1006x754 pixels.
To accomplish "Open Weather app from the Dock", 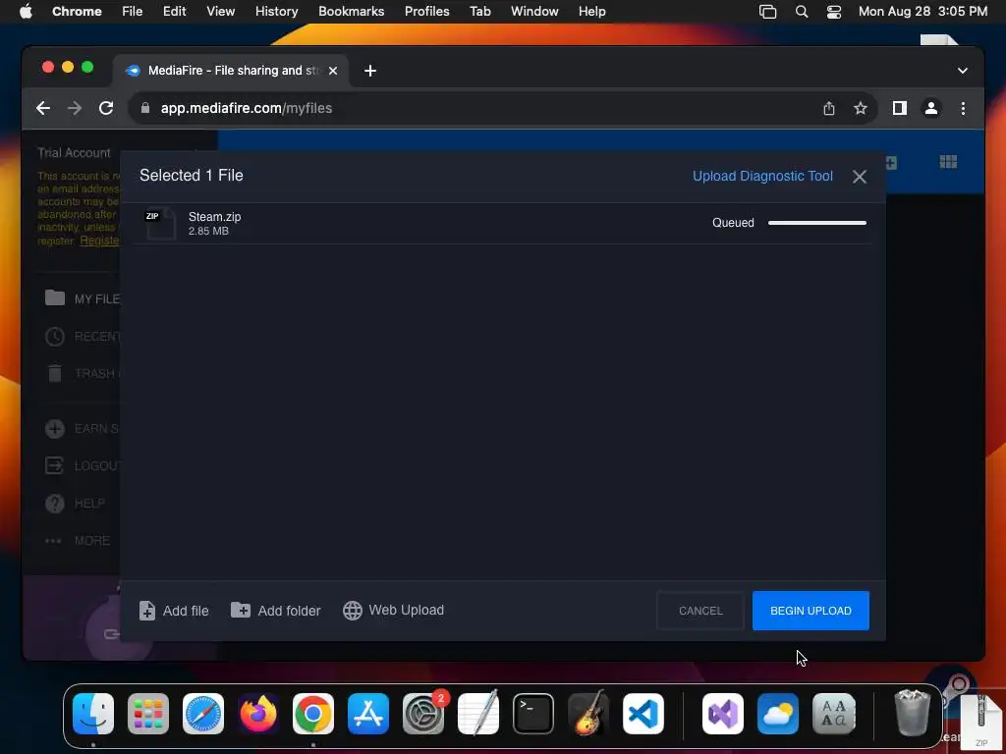I will [778, 714].
